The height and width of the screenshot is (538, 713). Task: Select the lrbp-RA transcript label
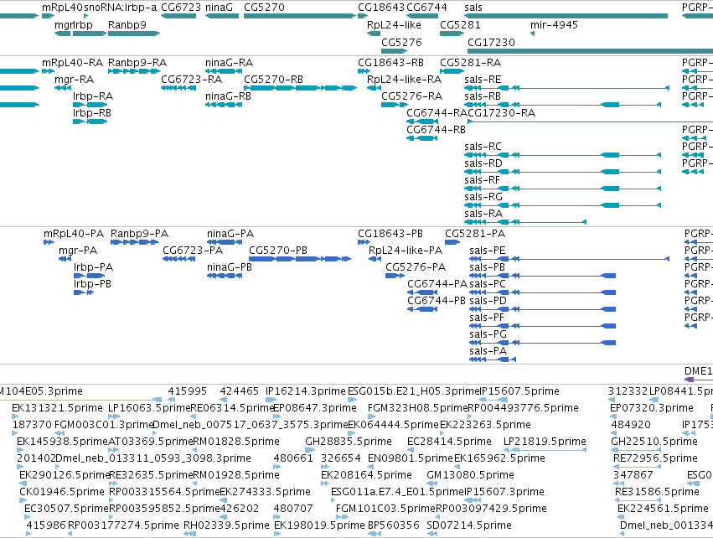[x=93, y=96]
